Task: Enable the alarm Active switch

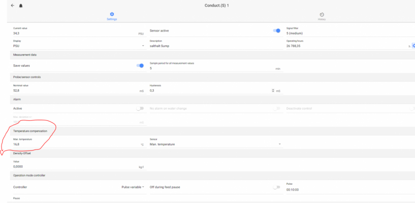Action: click(140, 109)
